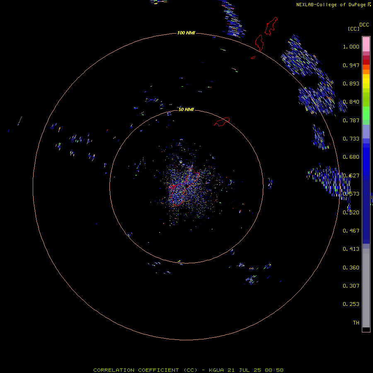Click the northernmost red island outline

pyautogui.click(x=271, y=26)
